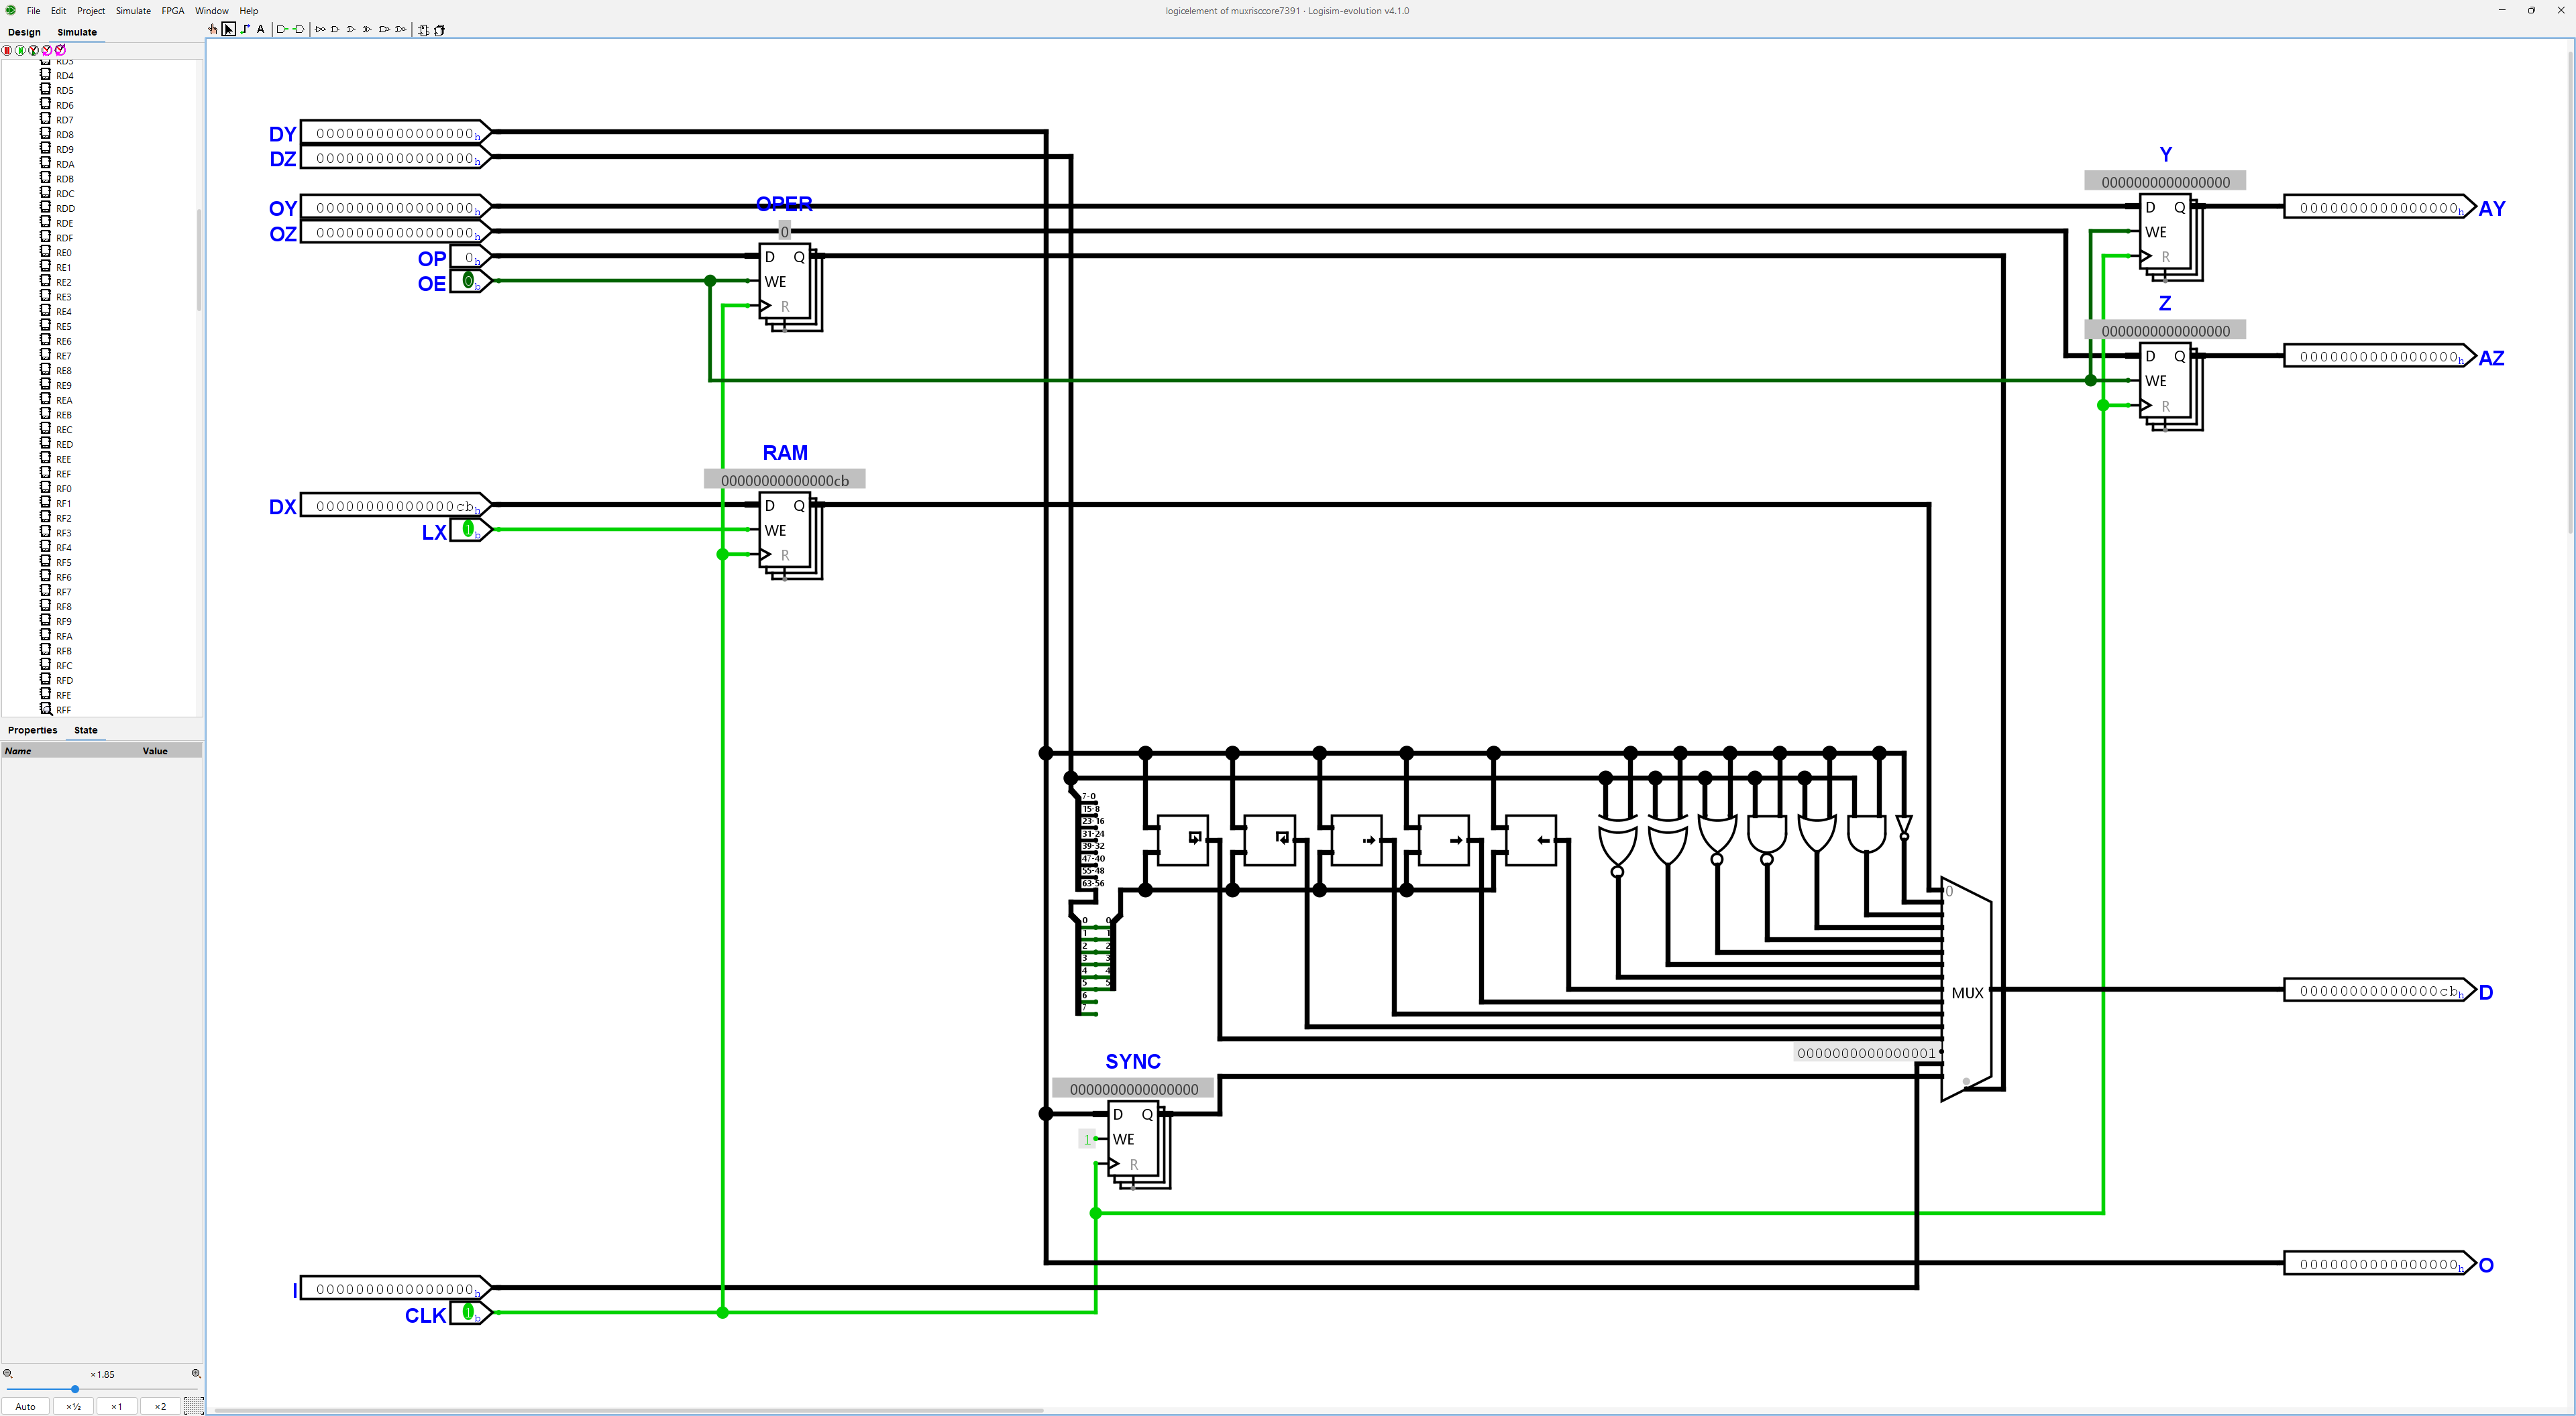2576x1416 pixels.
Task: Select RDA in the circuit tree
Action: click(65, 164)
